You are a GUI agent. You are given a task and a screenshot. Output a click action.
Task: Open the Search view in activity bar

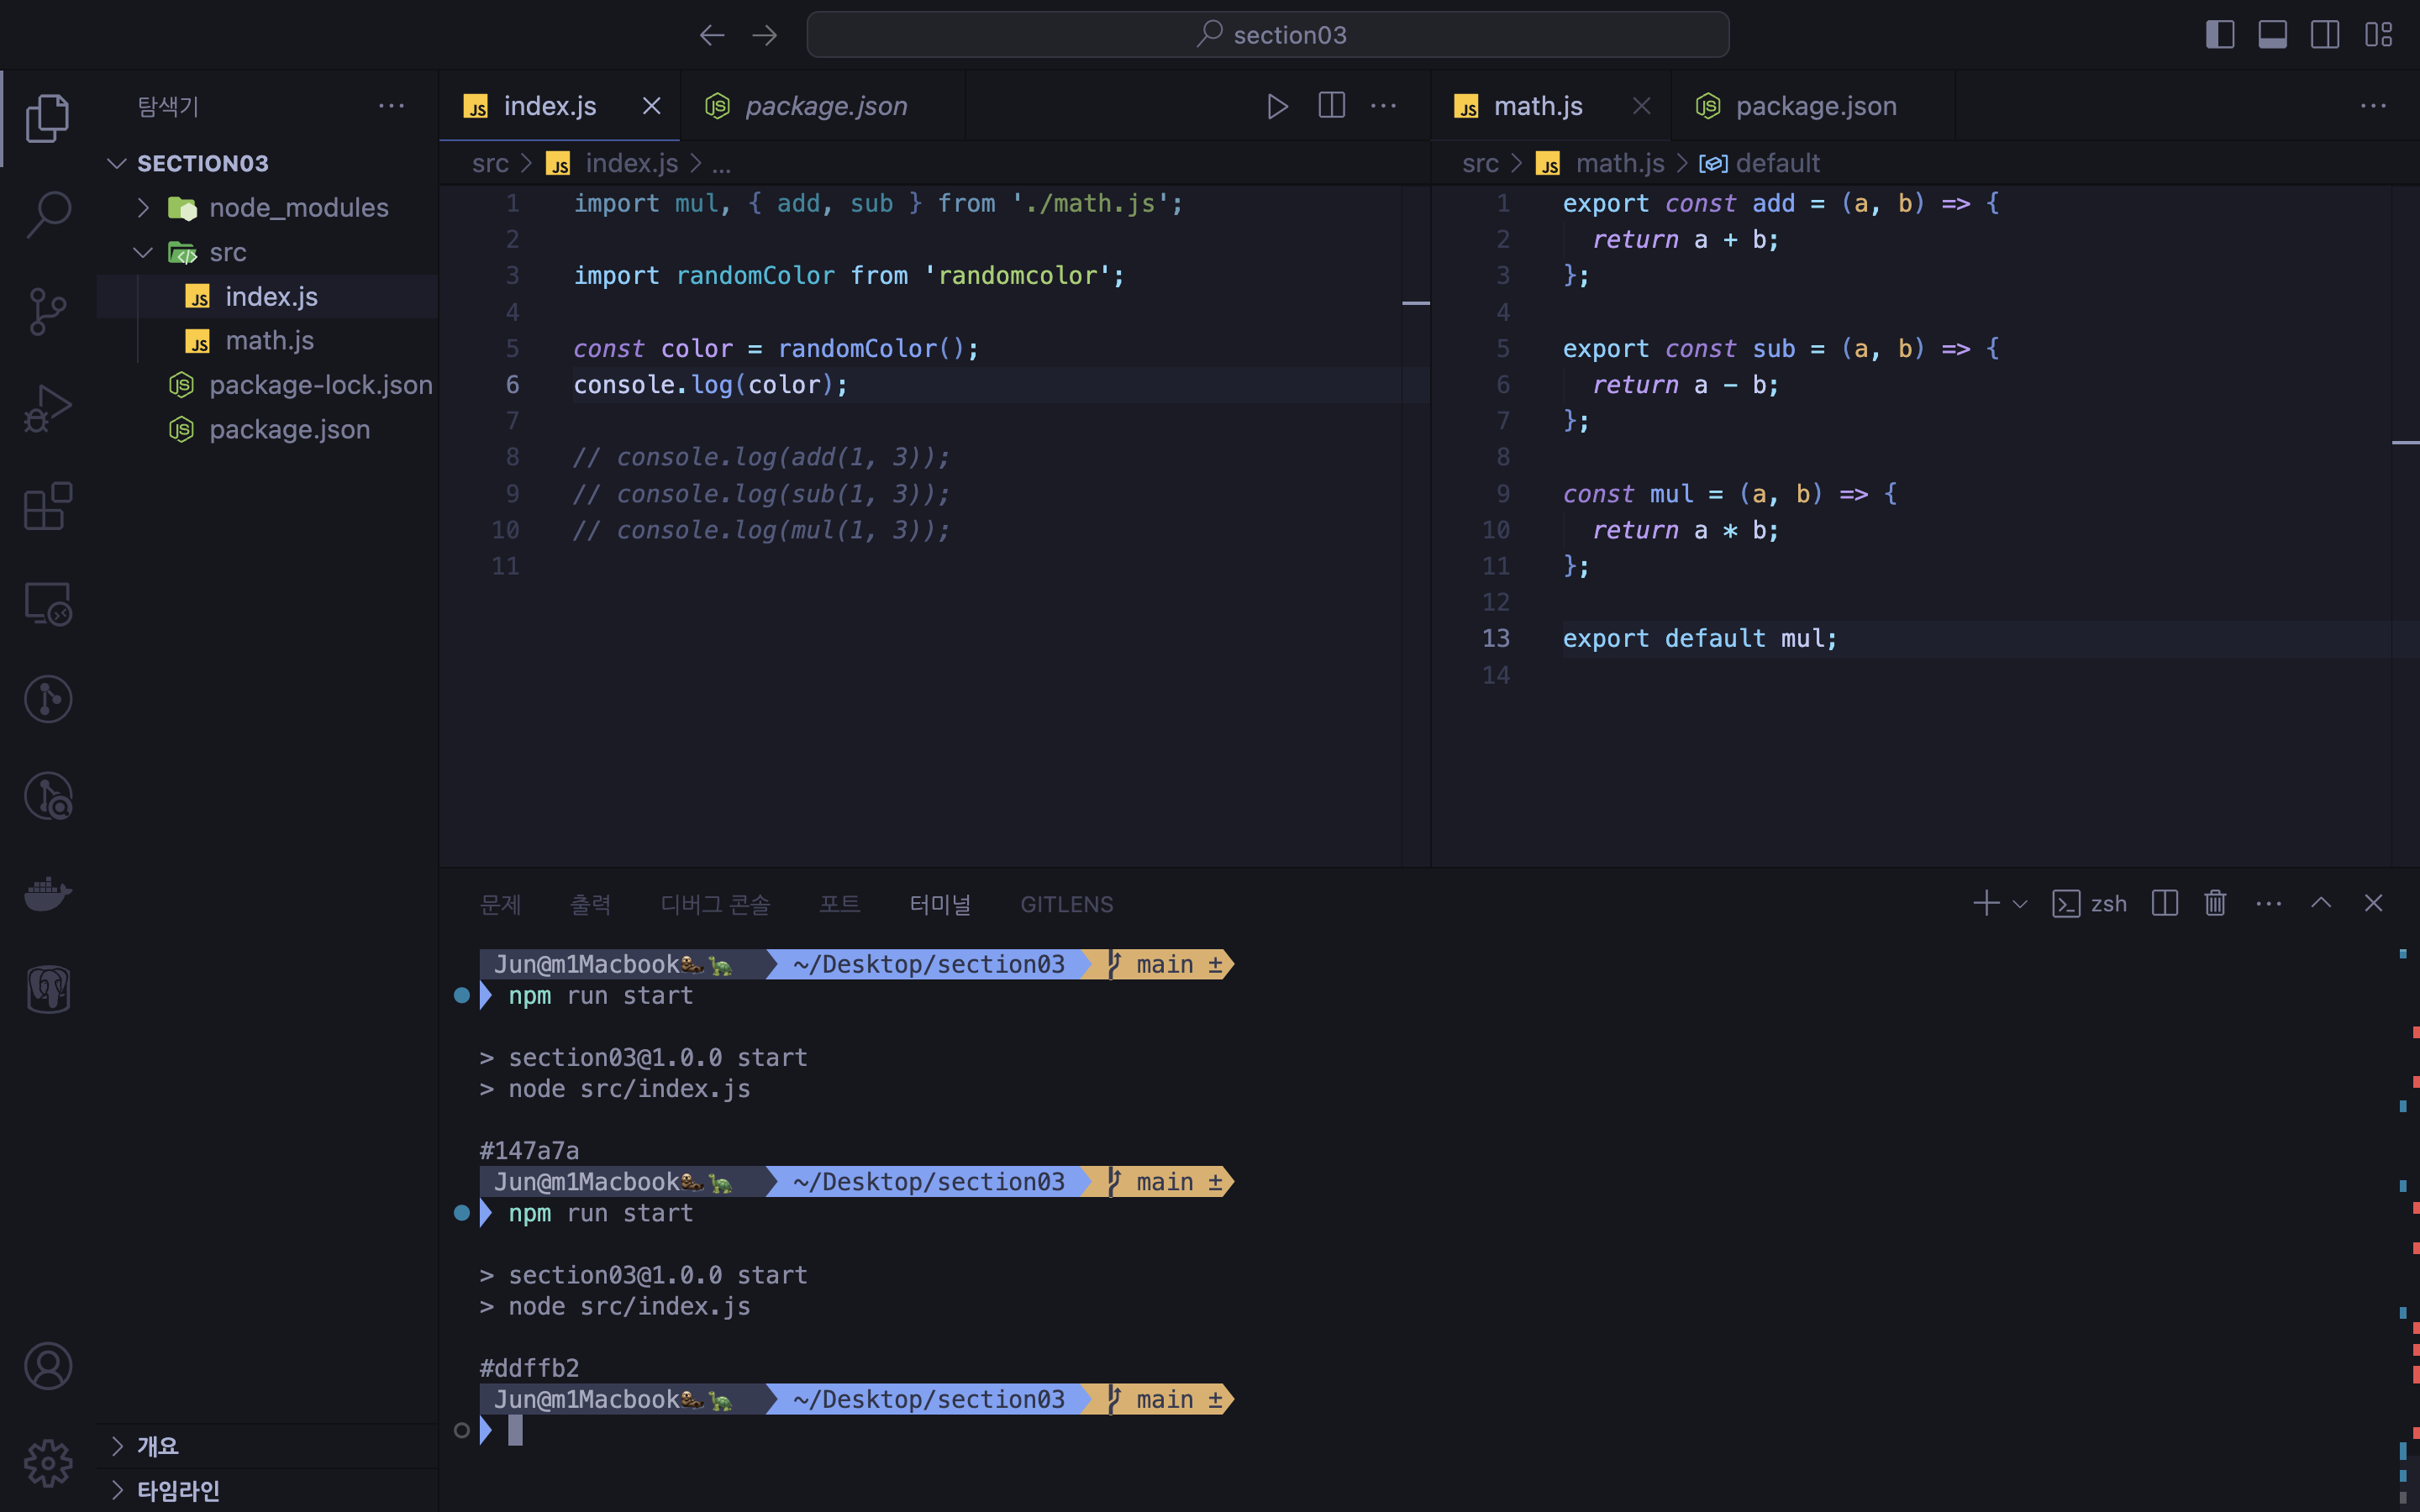48,213
